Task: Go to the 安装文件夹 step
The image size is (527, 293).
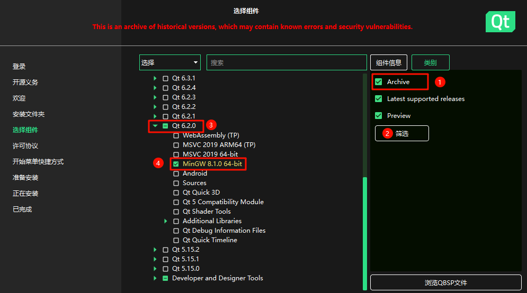Action: (x=29, y=114)
